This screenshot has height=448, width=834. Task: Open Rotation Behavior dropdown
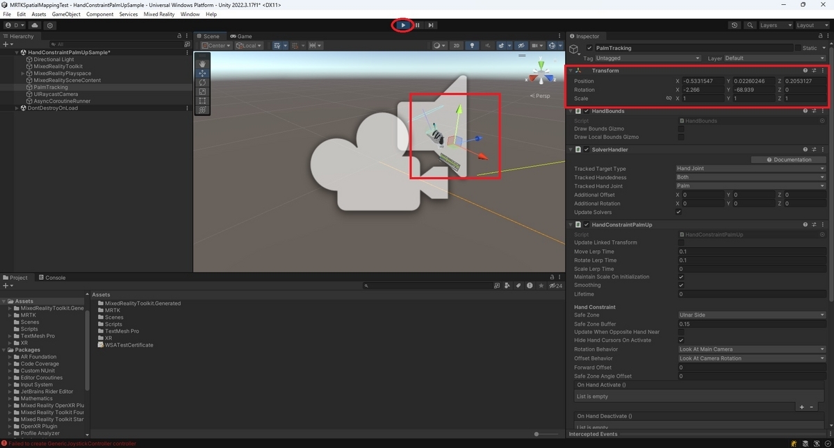[752, 349]
